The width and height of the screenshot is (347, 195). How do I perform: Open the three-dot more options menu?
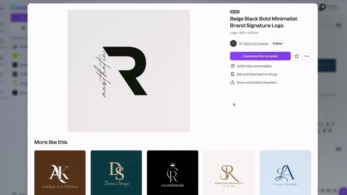[307, 56]
